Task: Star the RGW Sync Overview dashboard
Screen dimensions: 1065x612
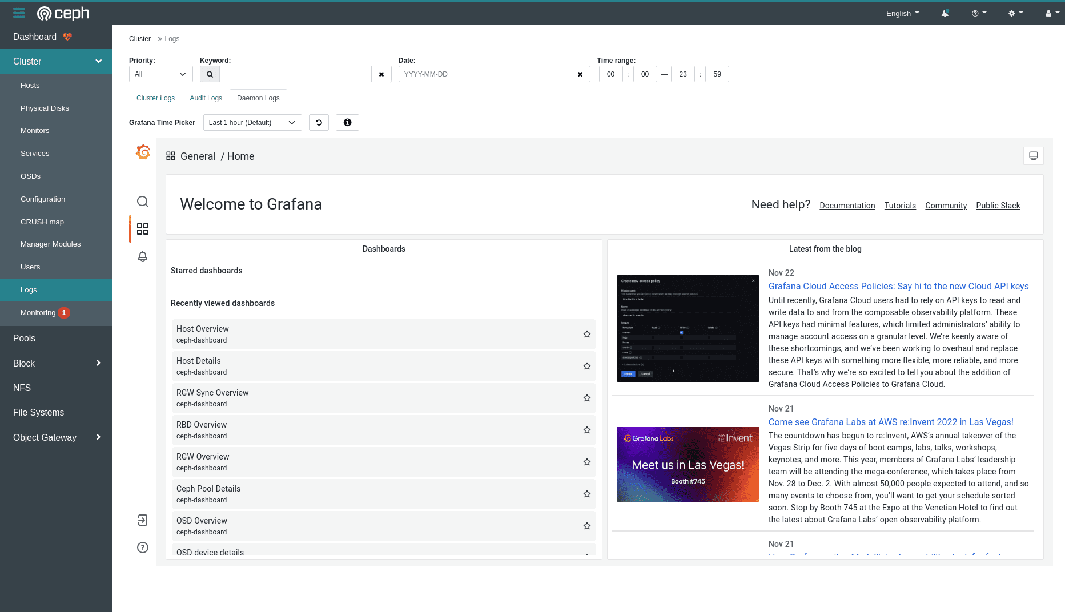Action: (586, 398)
